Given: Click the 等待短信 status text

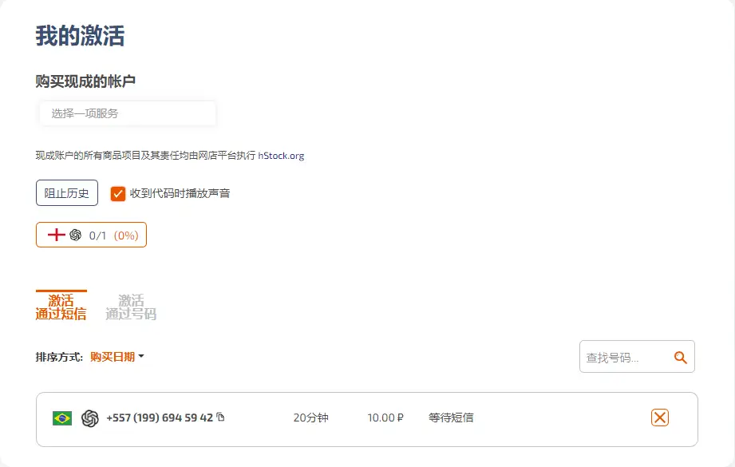Looking at the screenshot, I should point(451,418).
